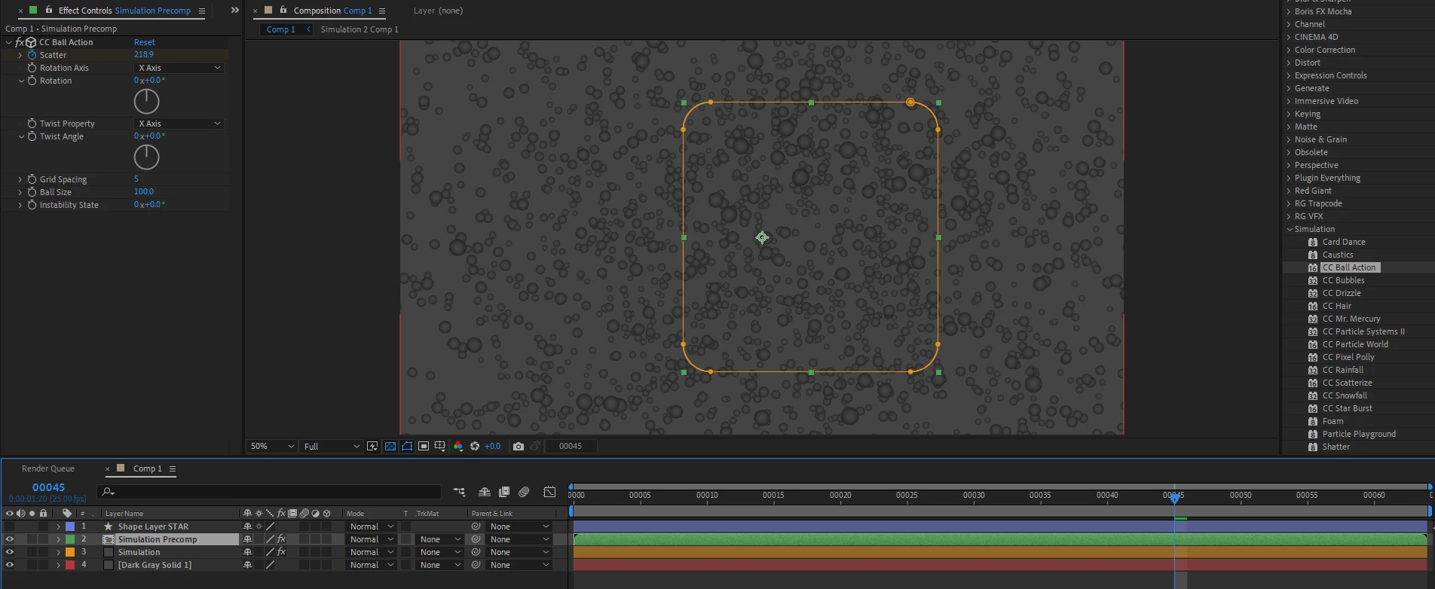Screen dimensions: 1435x589
Task: Click the Rotation angle dial
Action: pos(146,101)
